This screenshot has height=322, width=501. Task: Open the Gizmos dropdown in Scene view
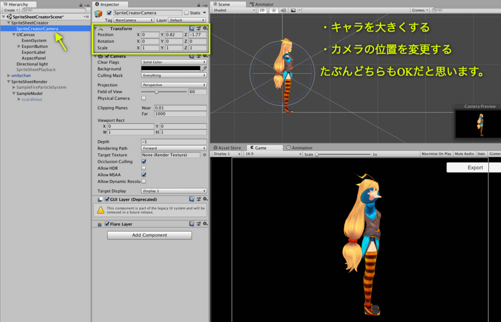(x=420, y=10)
